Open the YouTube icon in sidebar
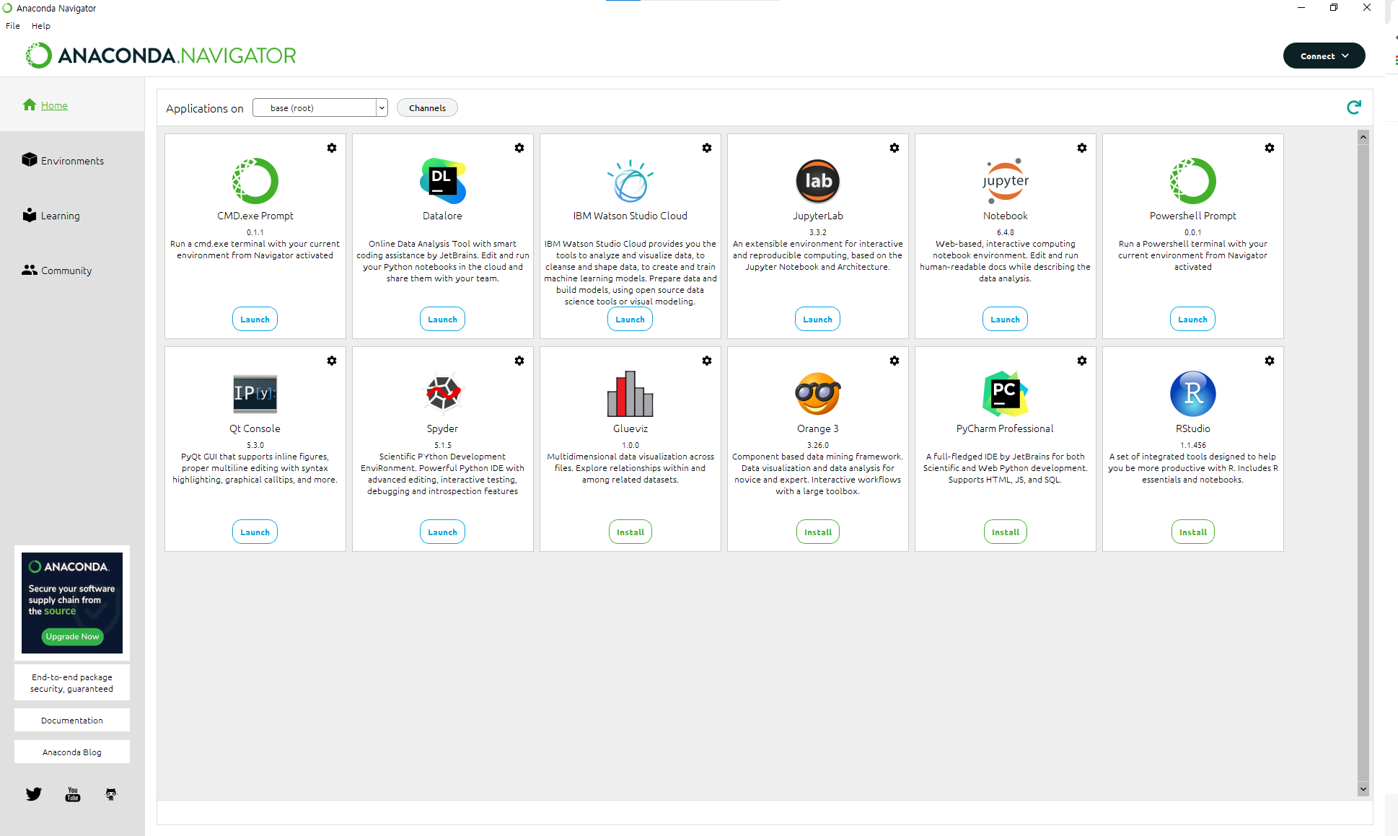 click(72, 794)
